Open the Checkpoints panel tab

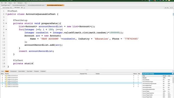click(x=13, y=71)
